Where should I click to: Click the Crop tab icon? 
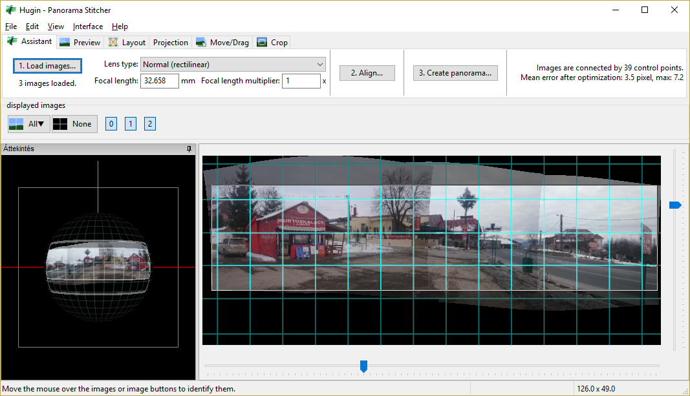coord(262,43)
